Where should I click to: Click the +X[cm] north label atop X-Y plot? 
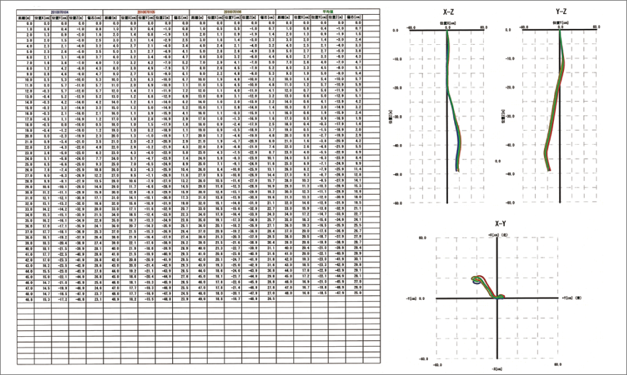tap(498, 234)
